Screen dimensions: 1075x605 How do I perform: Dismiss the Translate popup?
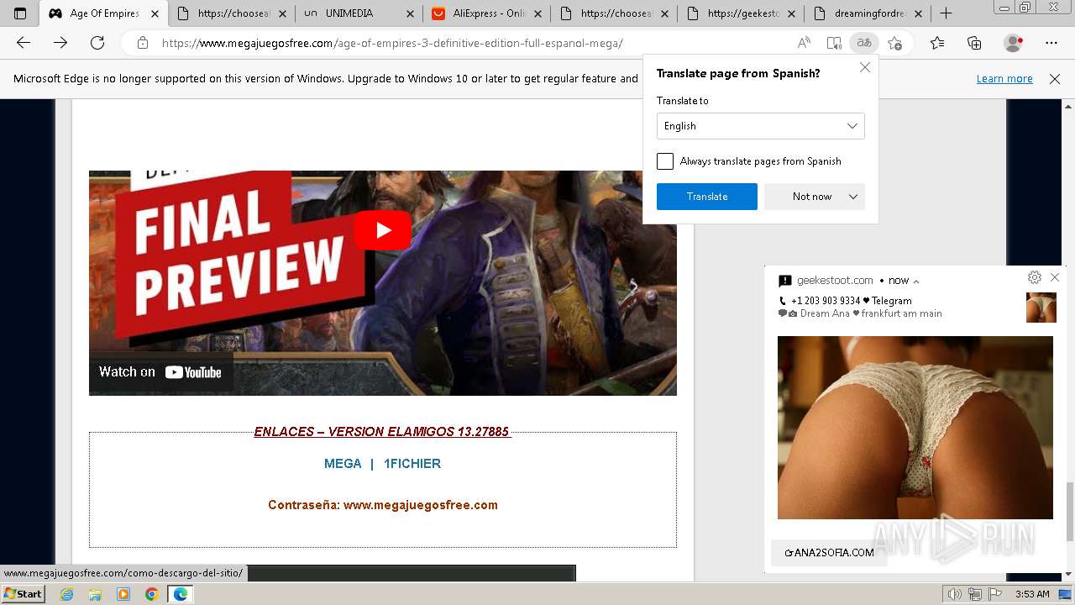[865, 68]
